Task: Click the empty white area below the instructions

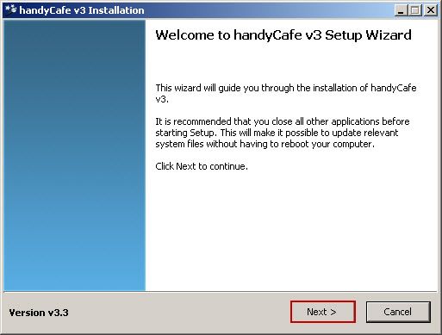Action: [290, 230]
